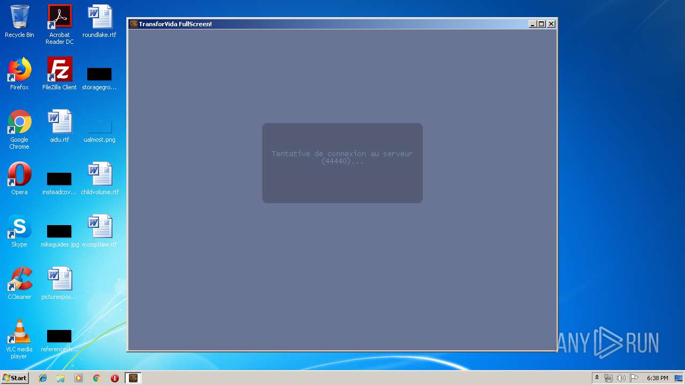Select the exceptlaw.rtf document
Viewport: 685px width, 385px height.
(100, 231)
